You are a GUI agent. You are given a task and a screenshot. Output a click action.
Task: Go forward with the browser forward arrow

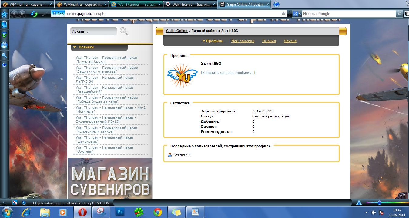[x=23, y=13]
